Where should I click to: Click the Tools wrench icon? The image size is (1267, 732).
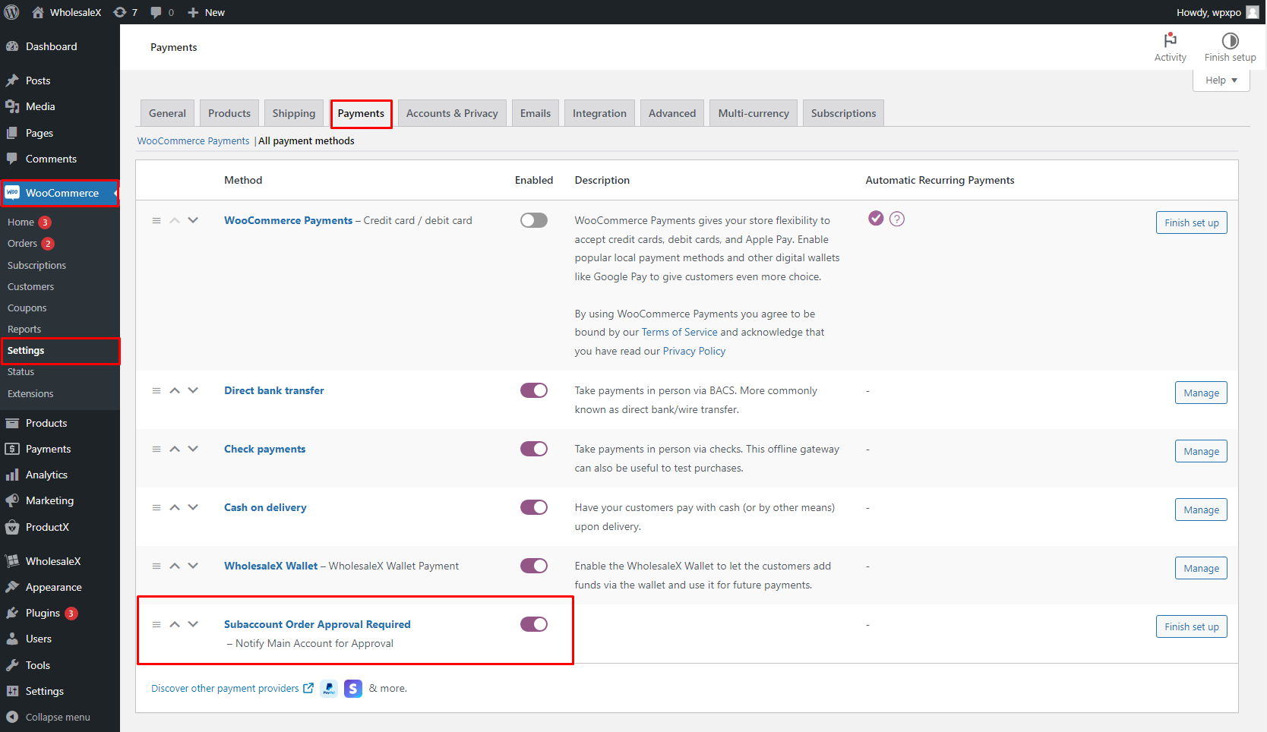12,665
